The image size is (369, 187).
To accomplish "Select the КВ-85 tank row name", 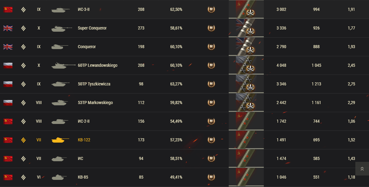I will (x=83, y=177).
